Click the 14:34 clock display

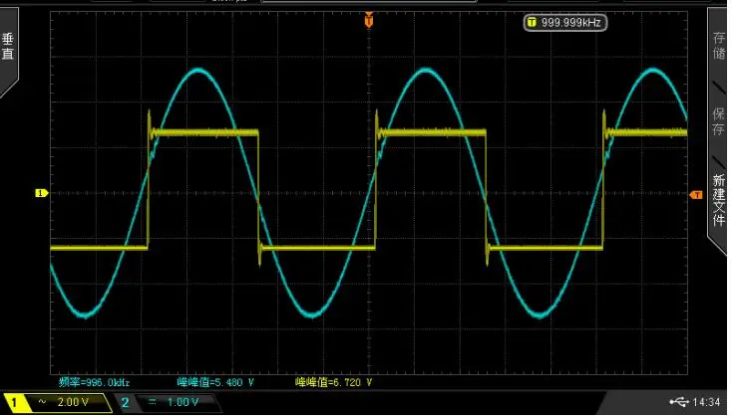706,401
